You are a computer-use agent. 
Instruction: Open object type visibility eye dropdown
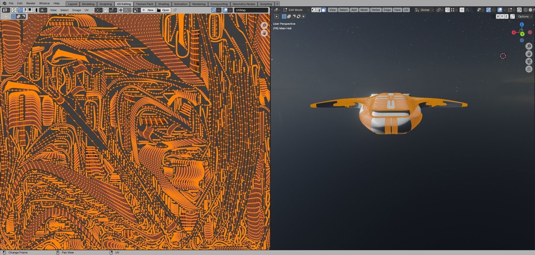point(481,10)
